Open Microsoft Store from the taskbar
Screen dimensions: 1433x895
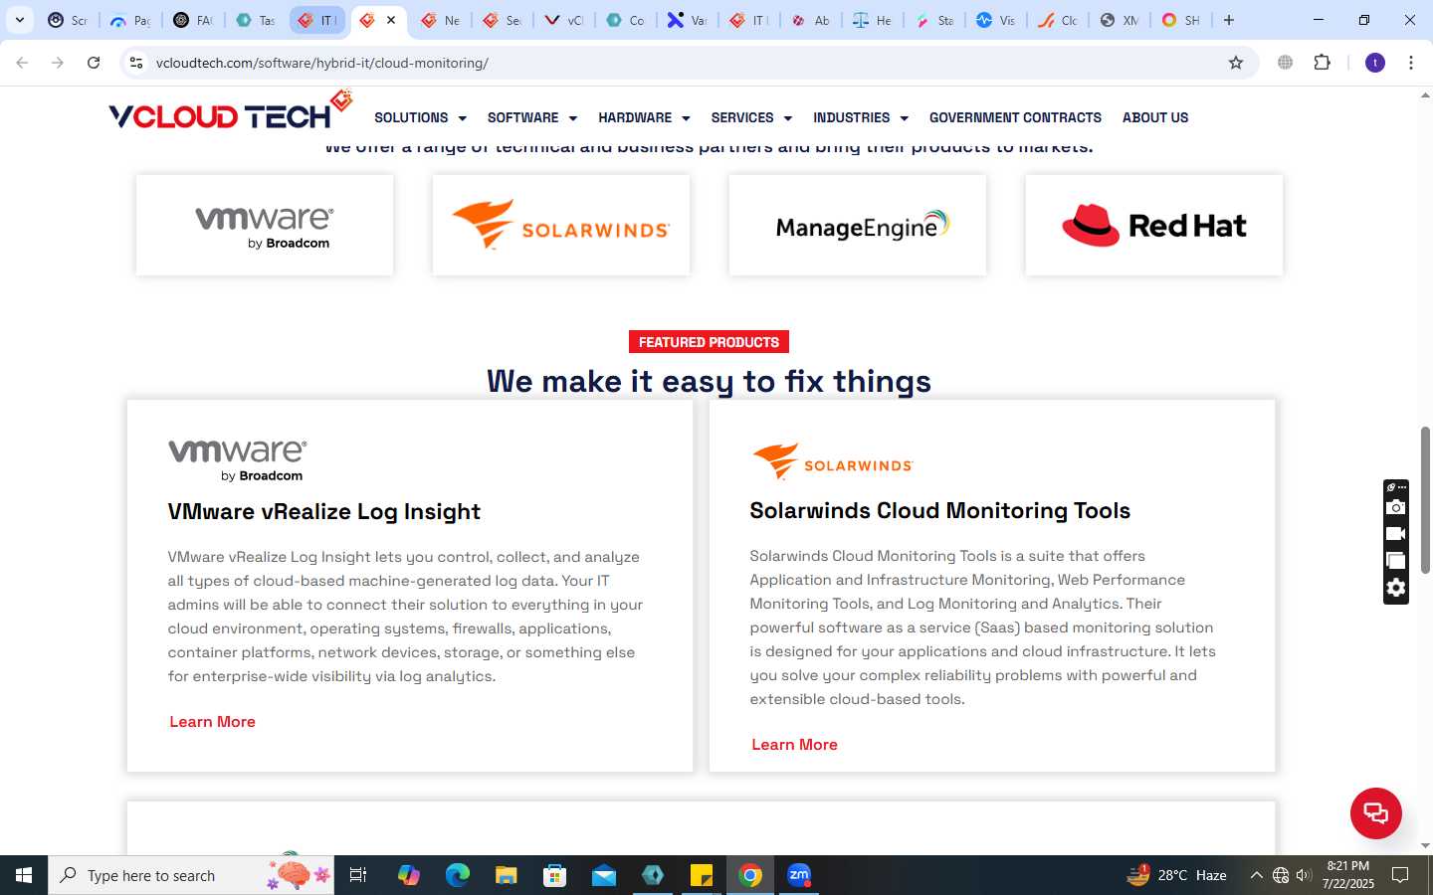[x=554, y=875]
